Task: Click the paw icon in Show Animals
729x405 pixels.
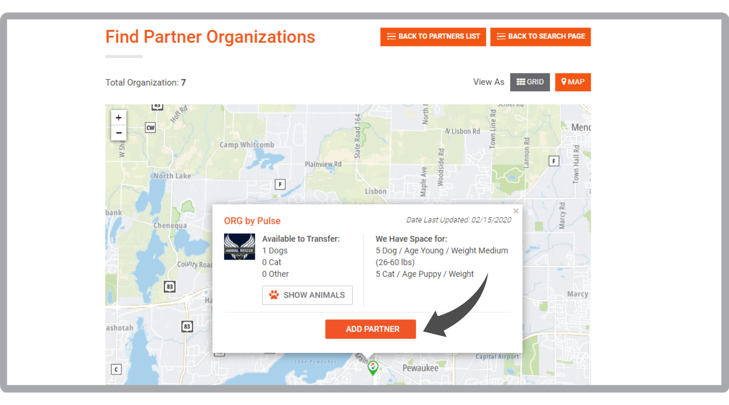Action: [274, 295]
